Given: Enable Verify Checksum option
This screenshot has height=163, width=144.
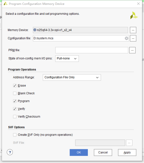Looking at the screenshot, I should [15, 117].
